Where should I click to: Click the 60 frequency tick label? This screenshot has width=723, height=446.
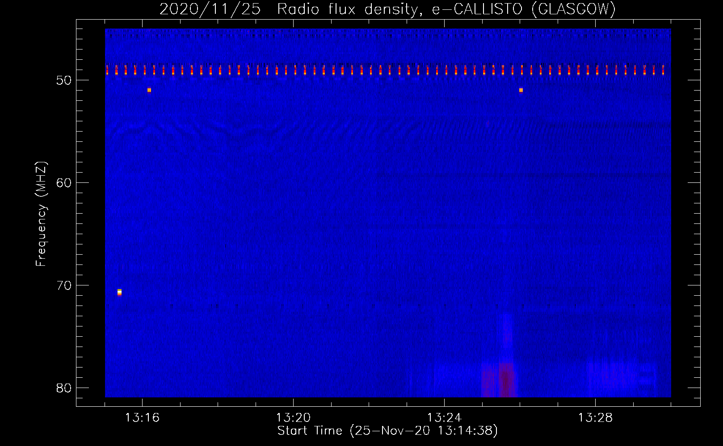(64, 183)
